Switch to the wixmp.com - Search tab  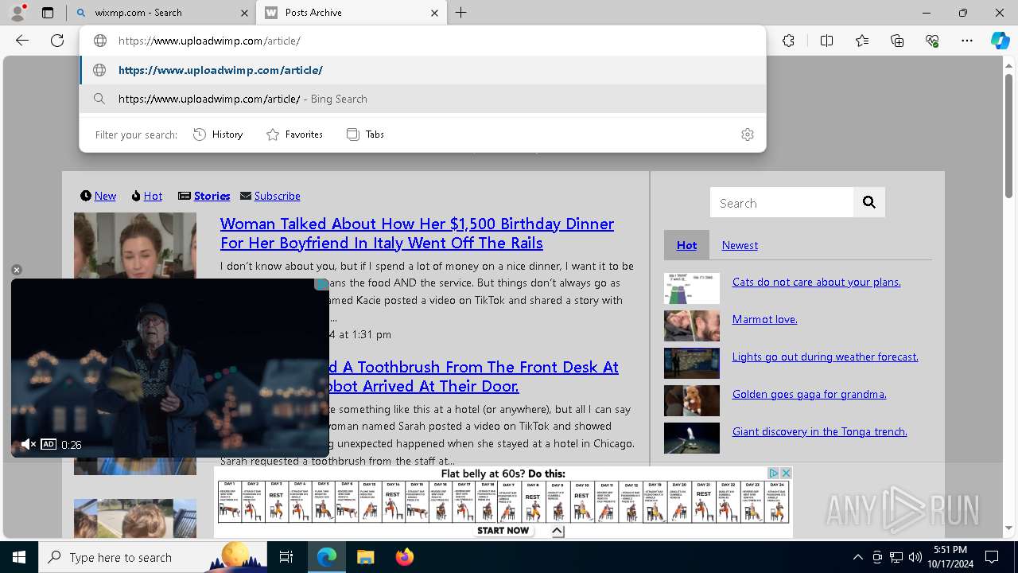(x=161, y=13)
